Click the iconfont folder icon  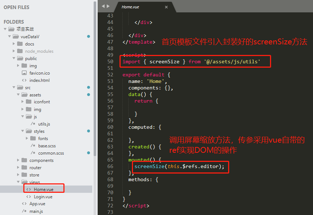point(28,101)
